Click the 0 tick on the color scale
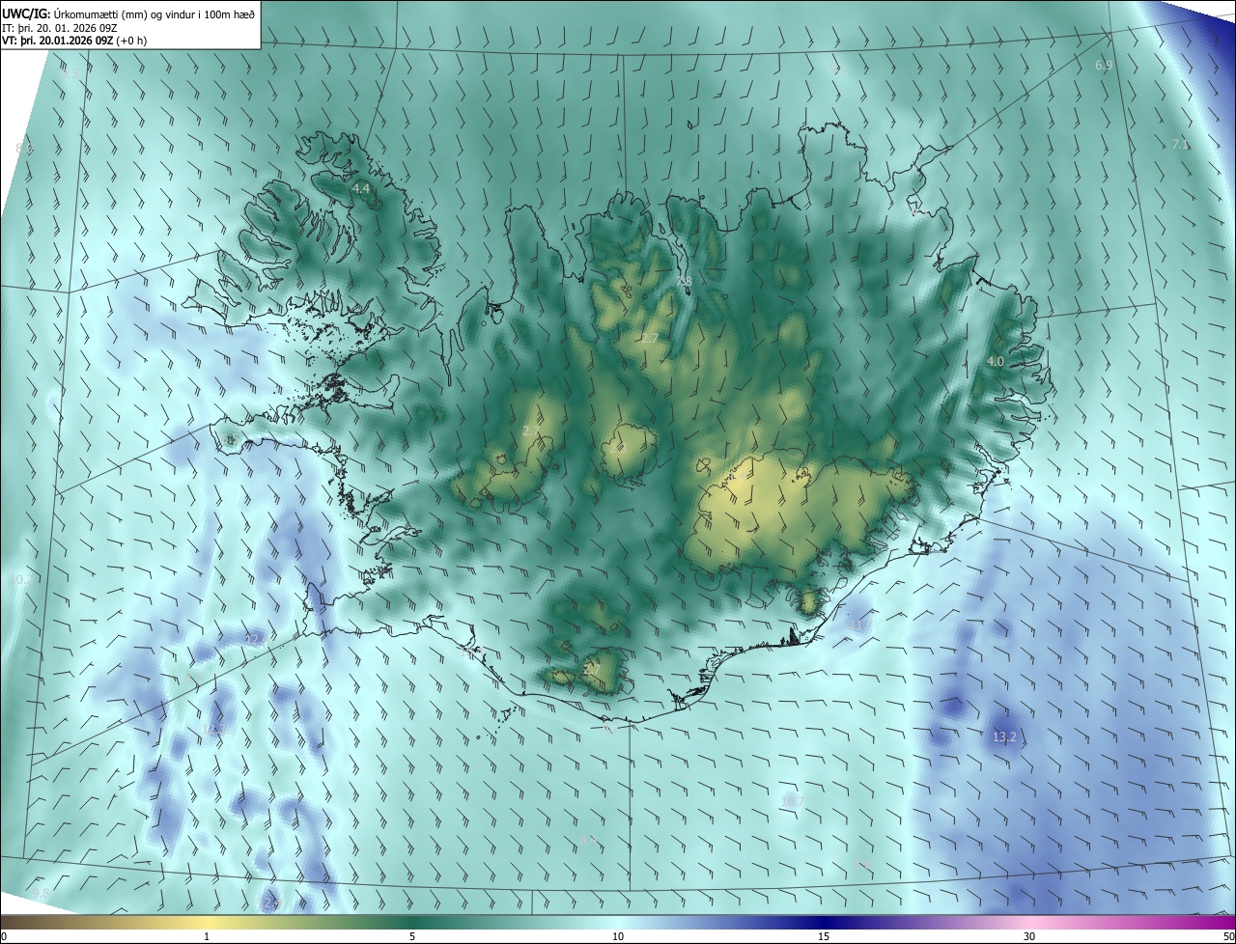Image resolution: width=1236 pixels, height=944 pixels. (x=4, y=937)
